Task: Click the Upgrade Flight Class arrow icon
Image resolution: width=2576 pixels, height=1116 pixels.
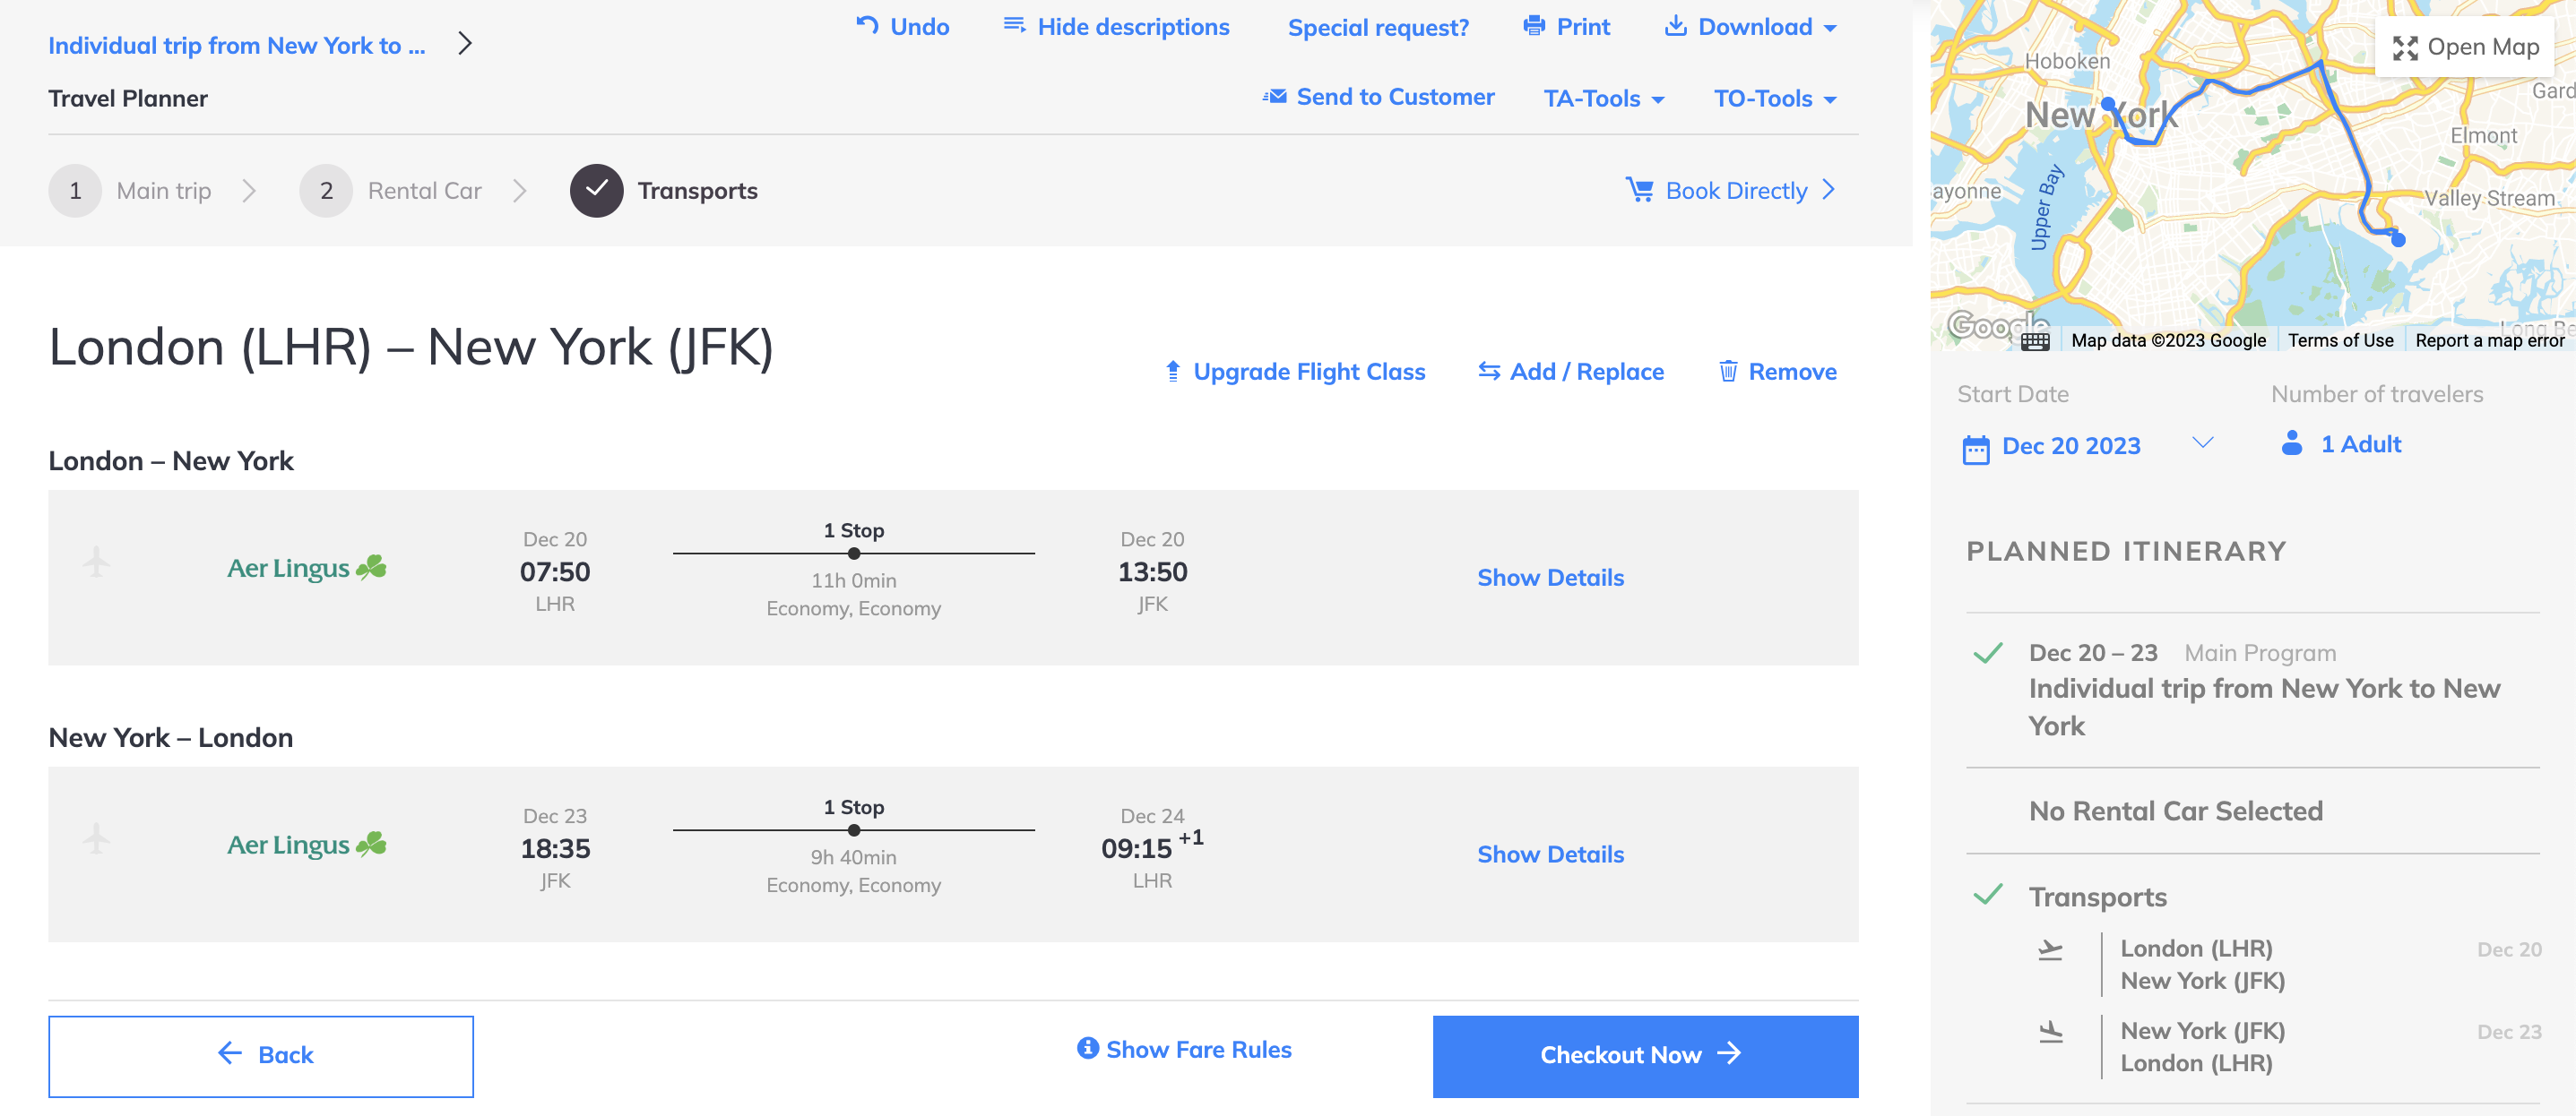Action: 1173,372
